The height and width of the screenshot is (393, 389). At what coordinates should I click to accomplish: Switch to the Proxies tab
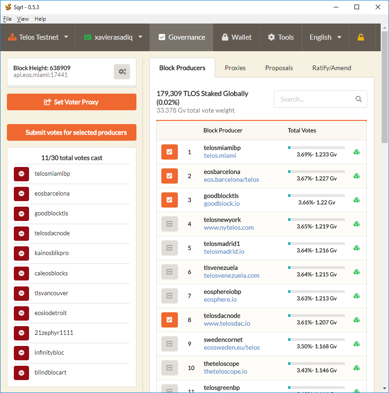pyautogui.click(x=235, y=68)
